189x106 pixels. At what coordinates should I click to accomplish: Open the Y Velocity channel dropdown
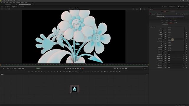(176, 55)
